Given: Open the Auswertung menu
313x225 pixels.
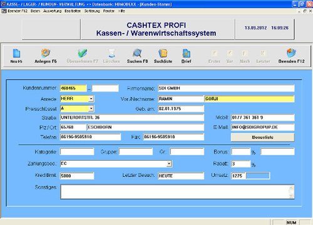Looking at the screenshot, I should [53, 11].
